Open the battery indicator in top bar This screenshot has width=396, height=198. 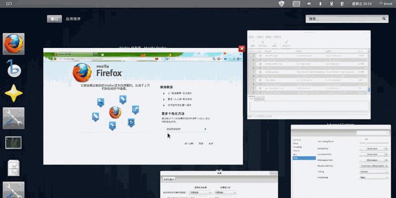[x=342, y=3]
